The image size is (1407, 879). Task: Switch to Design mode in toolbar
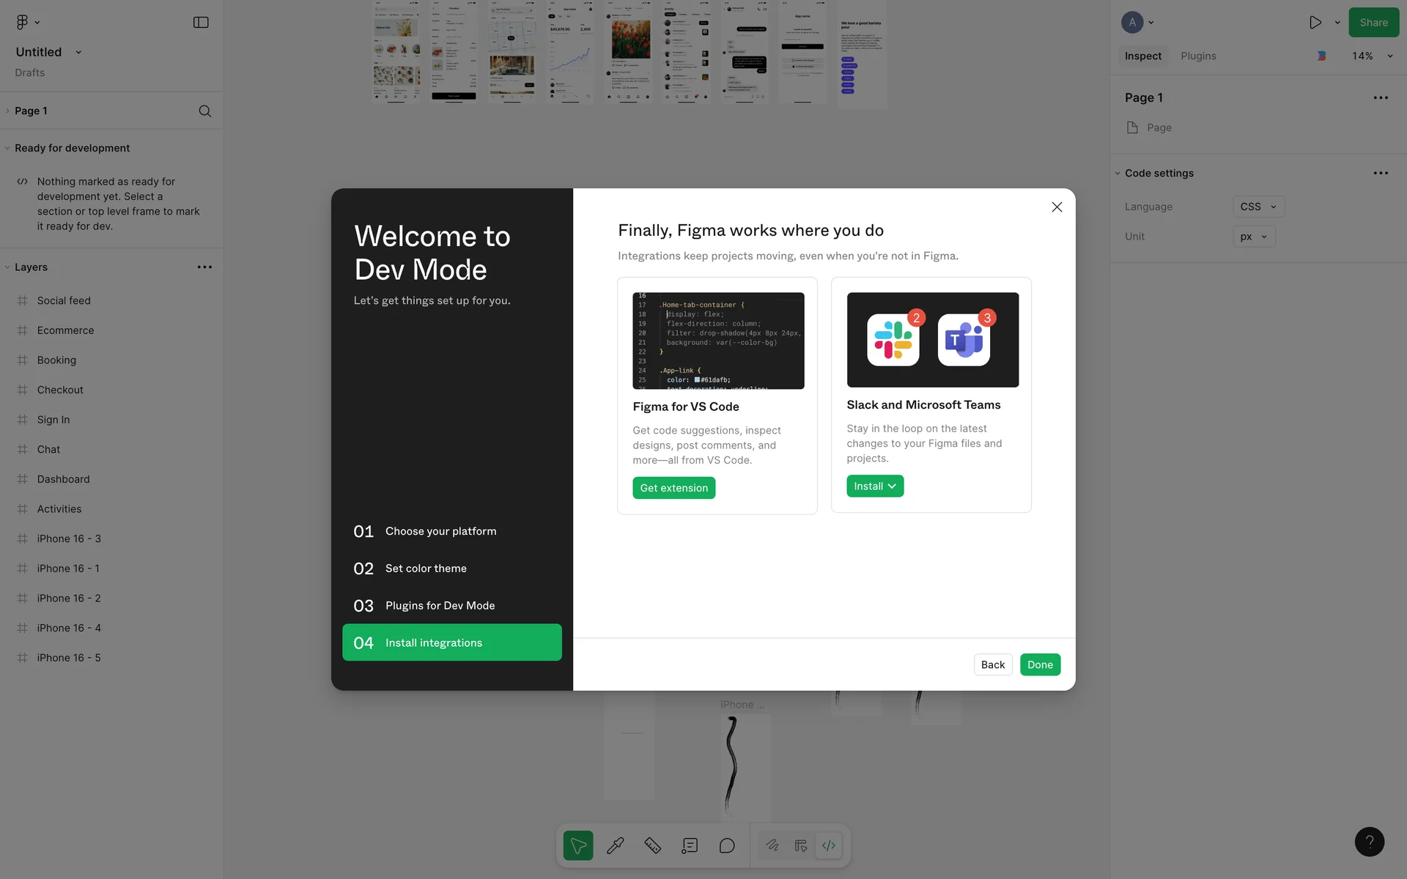pos(800,845)
